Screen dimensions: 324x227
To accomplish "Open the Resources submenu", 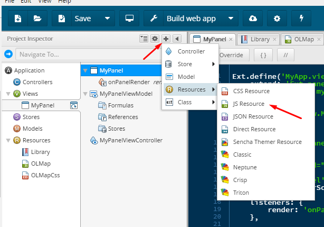I will (x=190, y=89).
